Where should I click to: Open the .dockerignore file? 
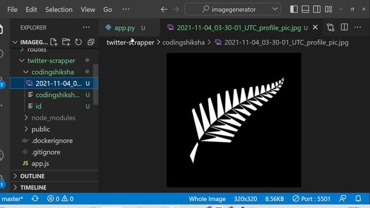click(x=51, y=140)
